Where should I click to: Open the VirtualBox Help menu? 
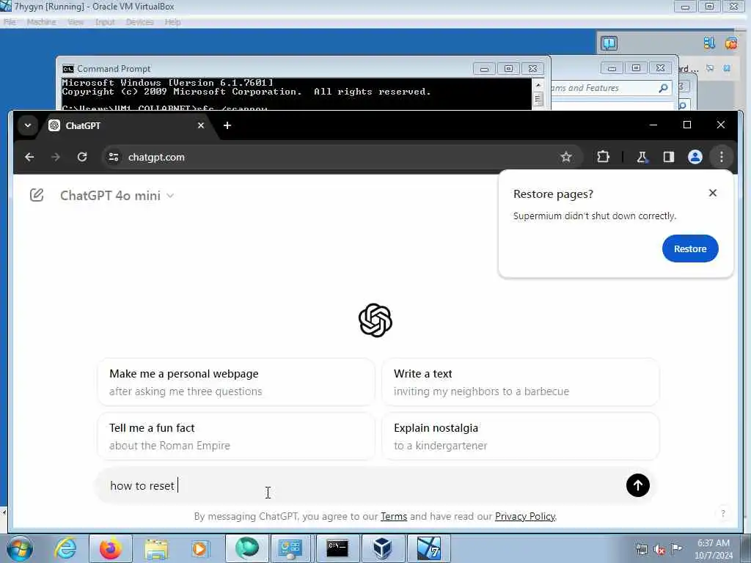(x=172, y=22)
